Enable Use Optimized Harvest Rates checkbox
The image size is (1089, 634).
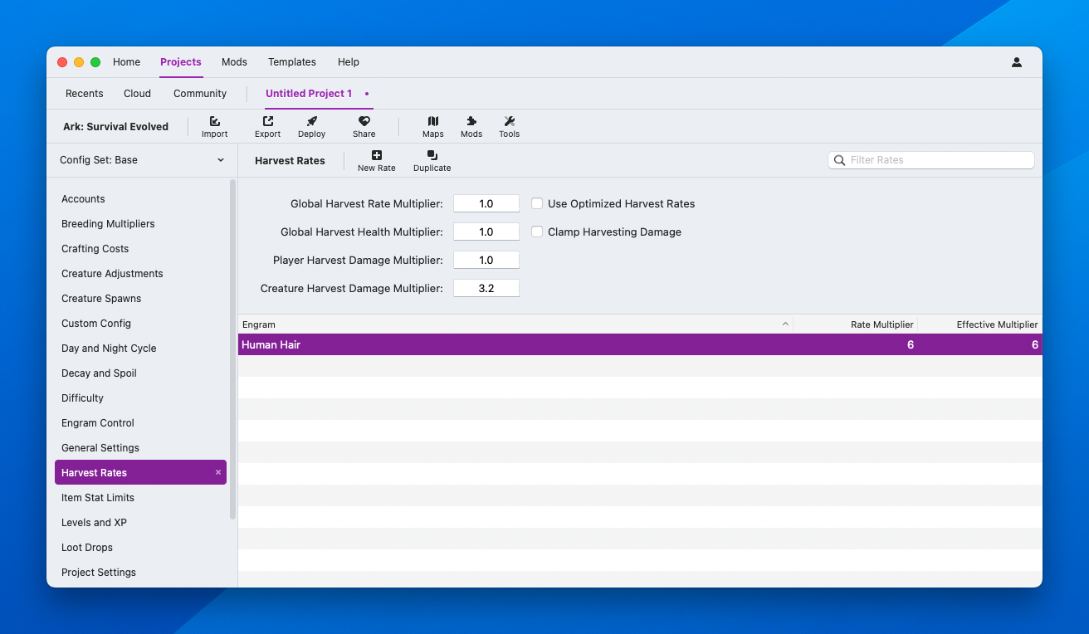(537, 203)
